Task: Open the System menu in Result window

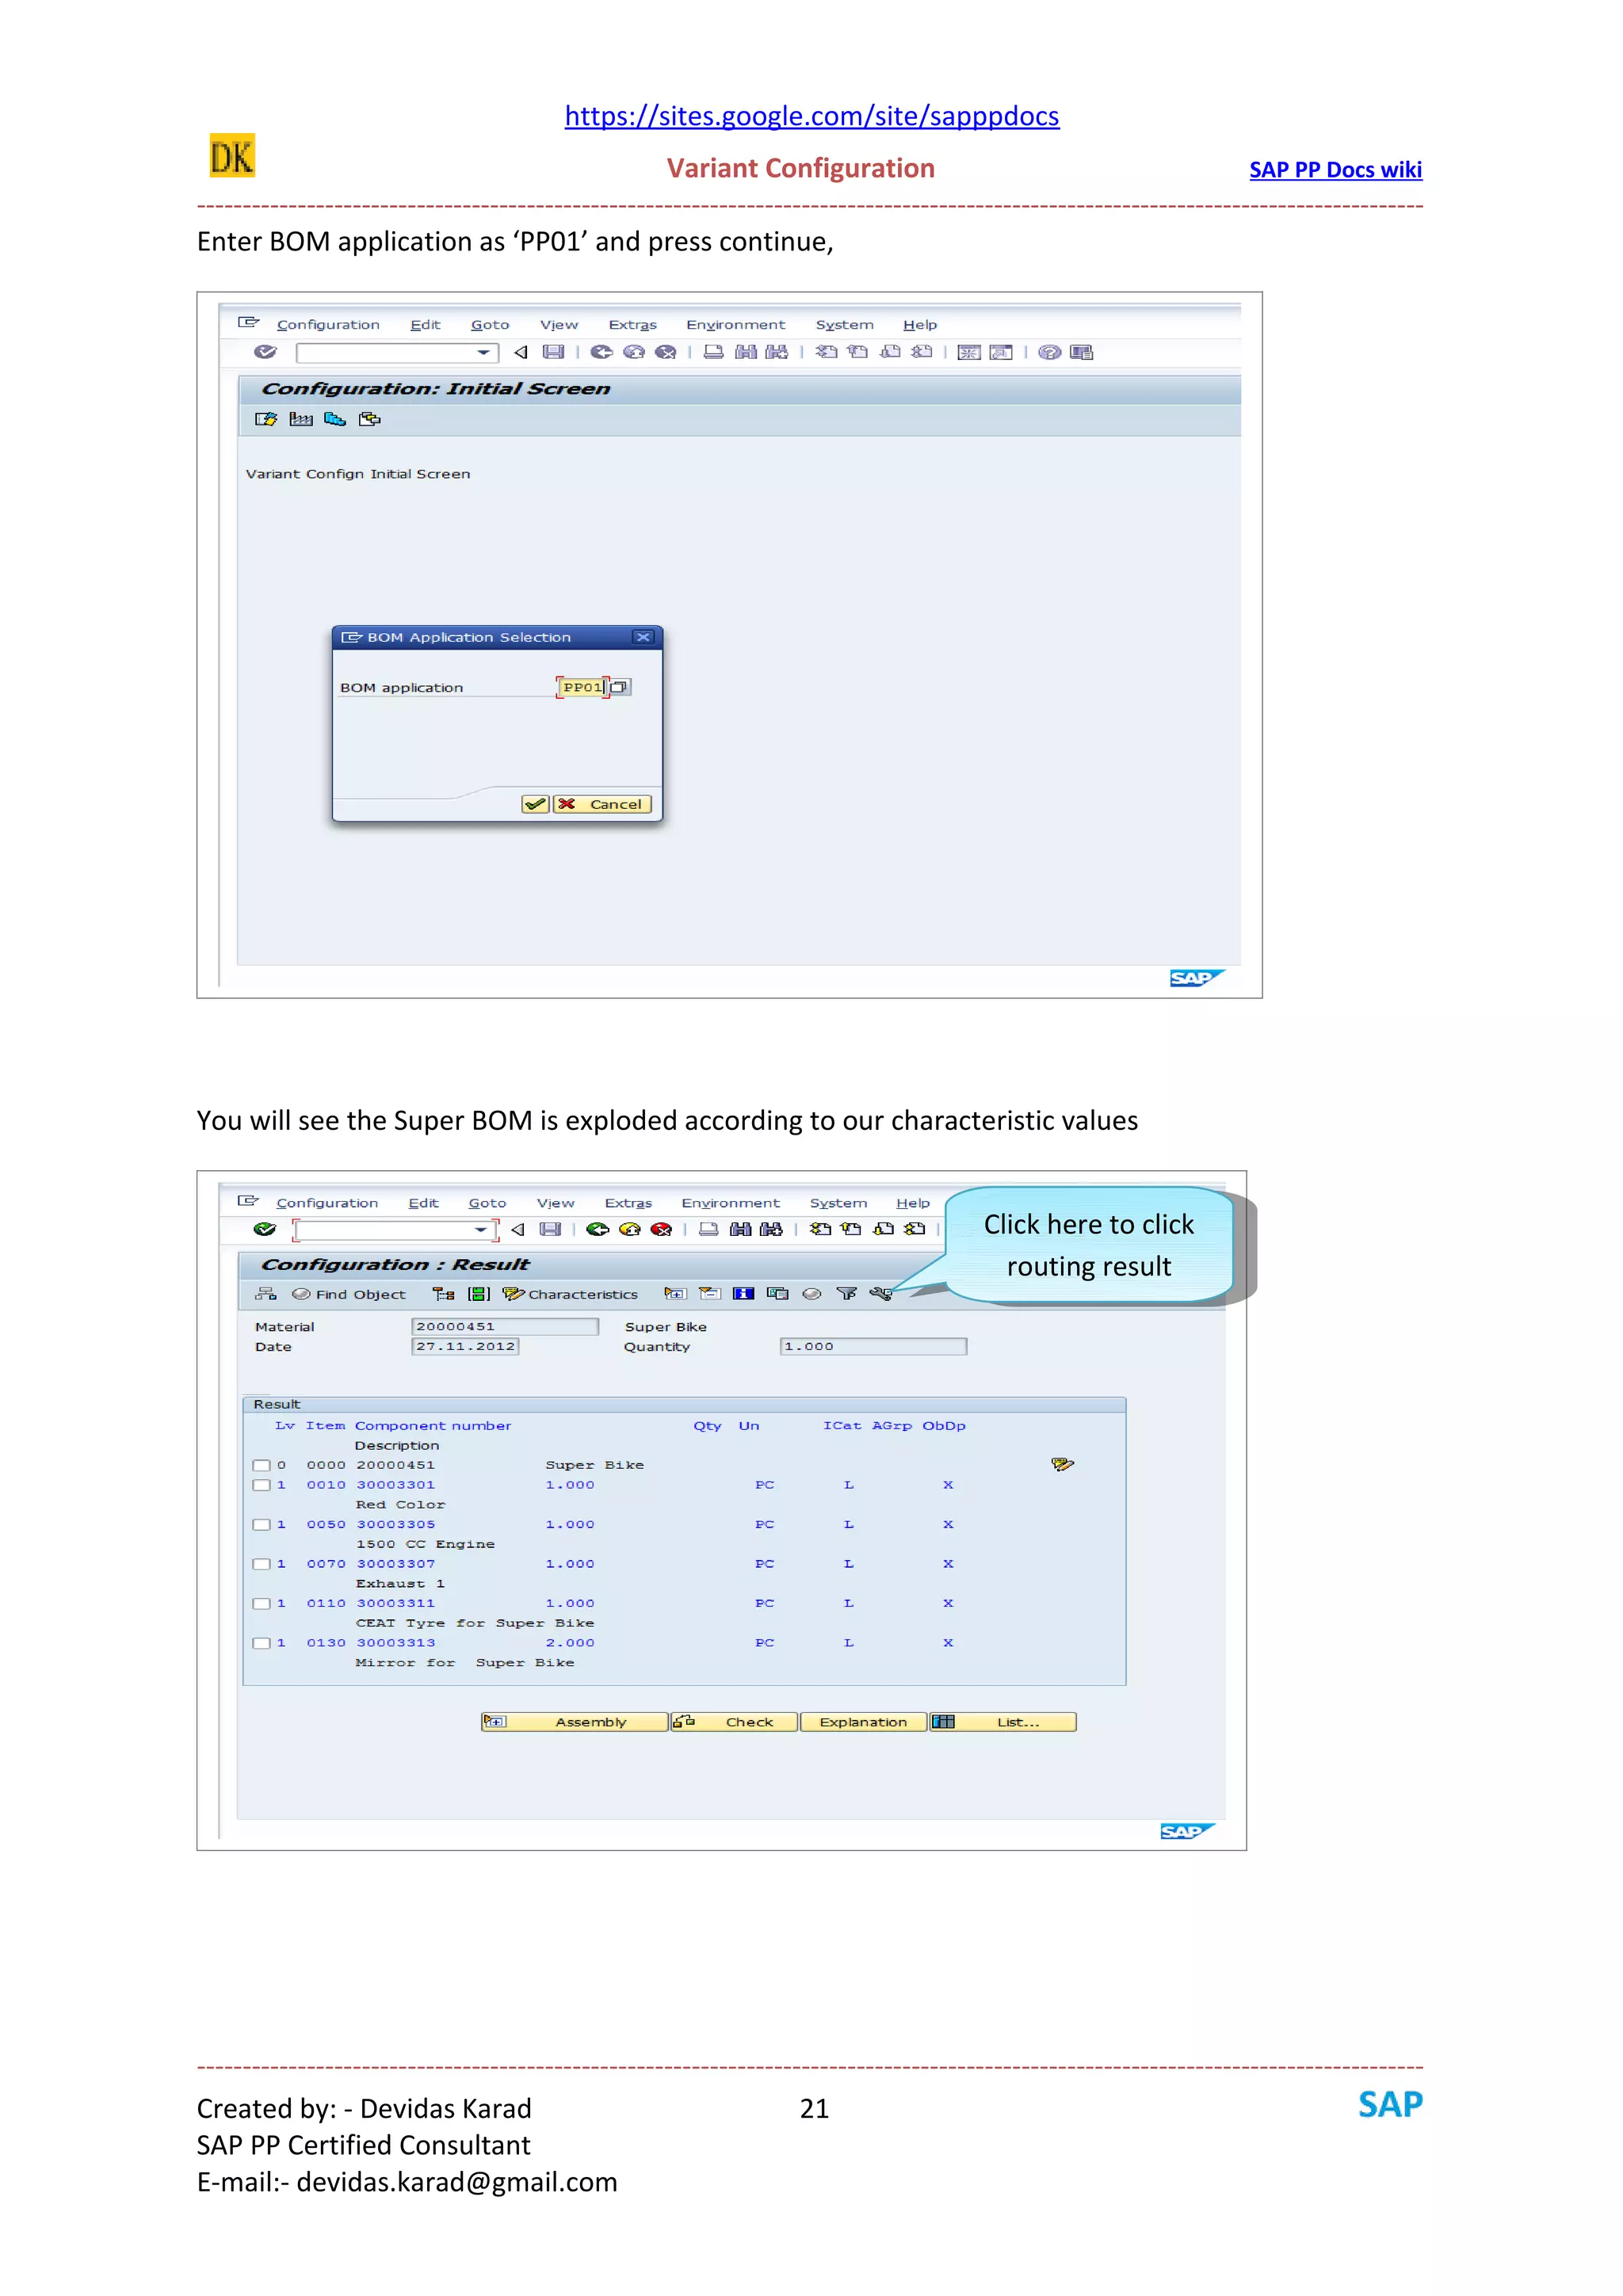Action: pyautogui.click(x=838, y=1203)
